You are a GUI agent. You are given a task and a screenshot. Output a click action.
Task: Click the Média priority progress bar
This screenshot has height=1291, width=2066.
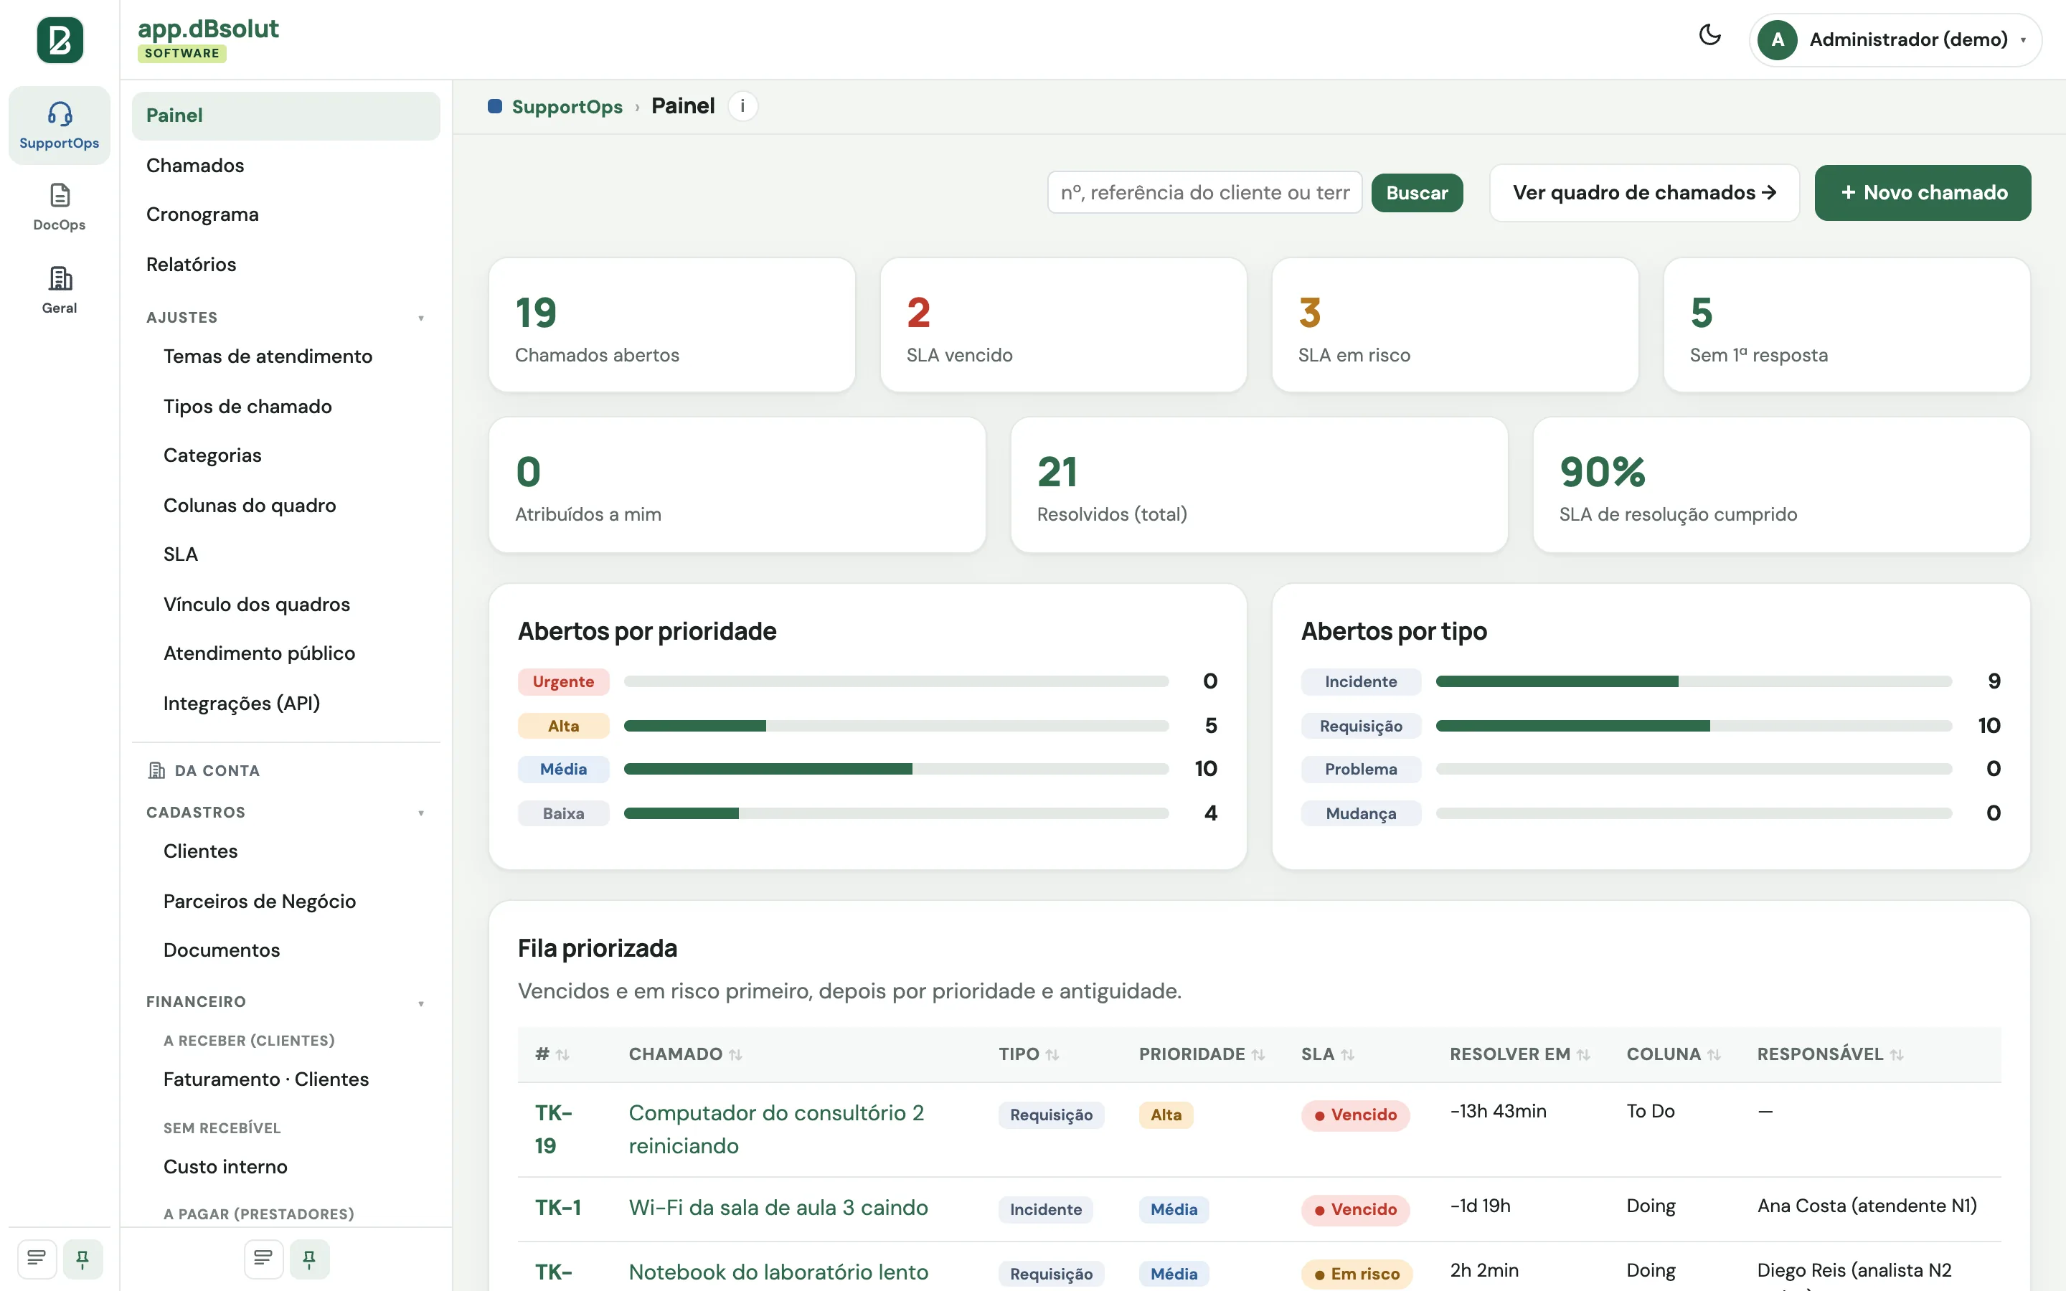point(897,770)
